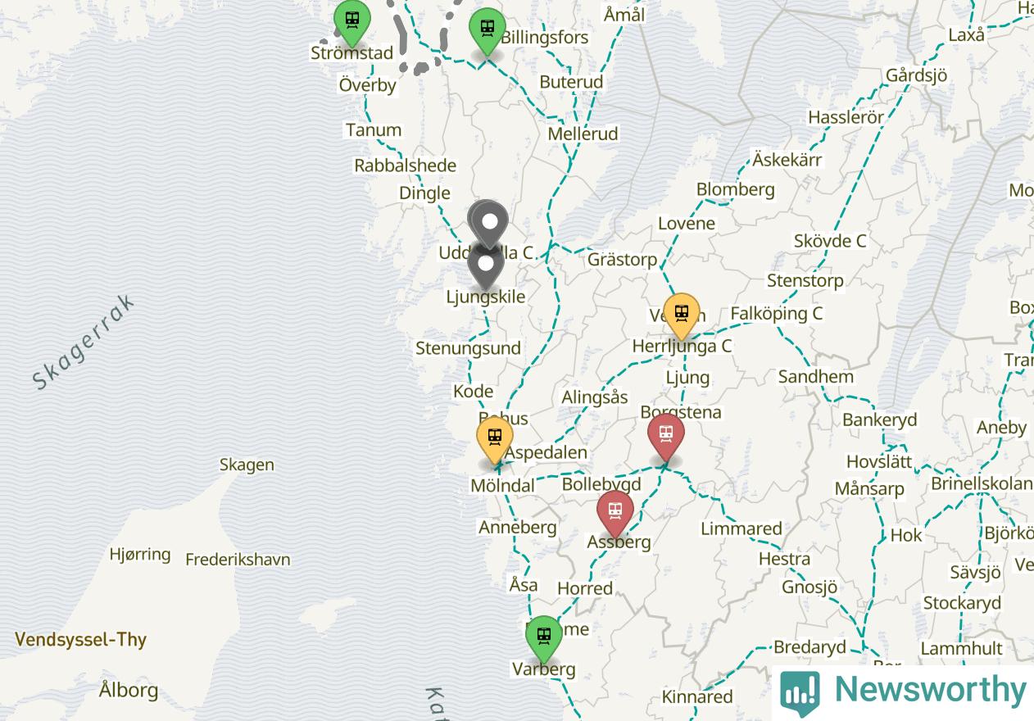Click the Mellerud town label
The width and height of the screenshot is (1034, 721).
(583, 134)
